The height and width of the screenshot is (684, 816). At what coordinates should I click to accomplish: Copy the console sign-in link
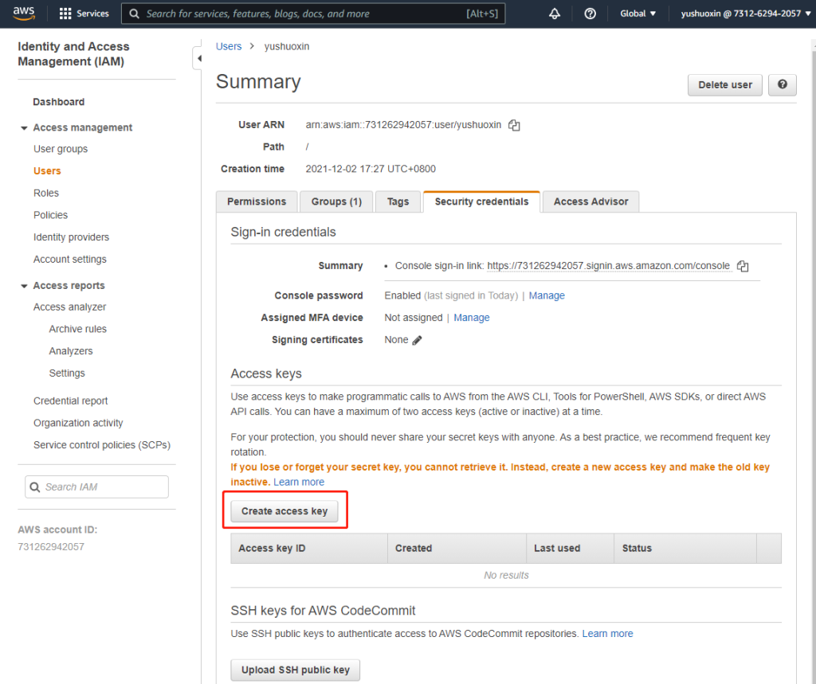pyautogui.click(x=743, y=266)
